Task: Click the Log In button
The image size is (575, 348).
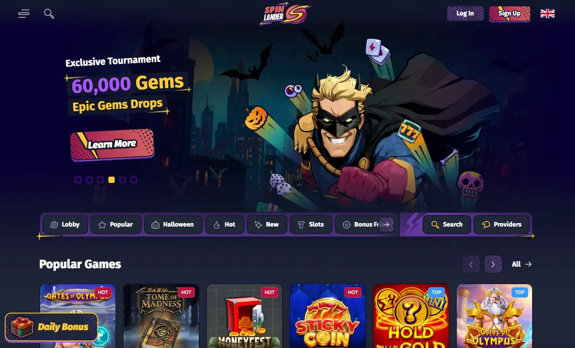Action: pos(465,13)
